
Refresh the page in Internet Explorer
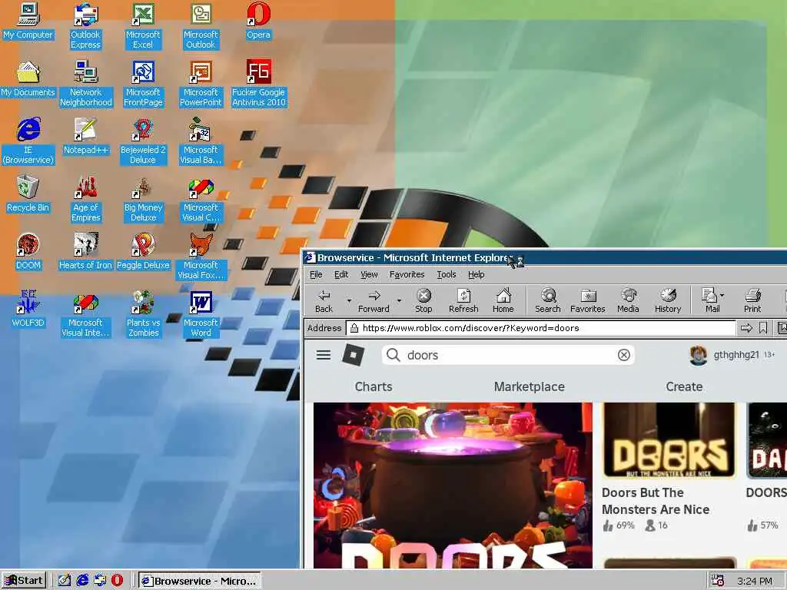(x=463, y=301)
